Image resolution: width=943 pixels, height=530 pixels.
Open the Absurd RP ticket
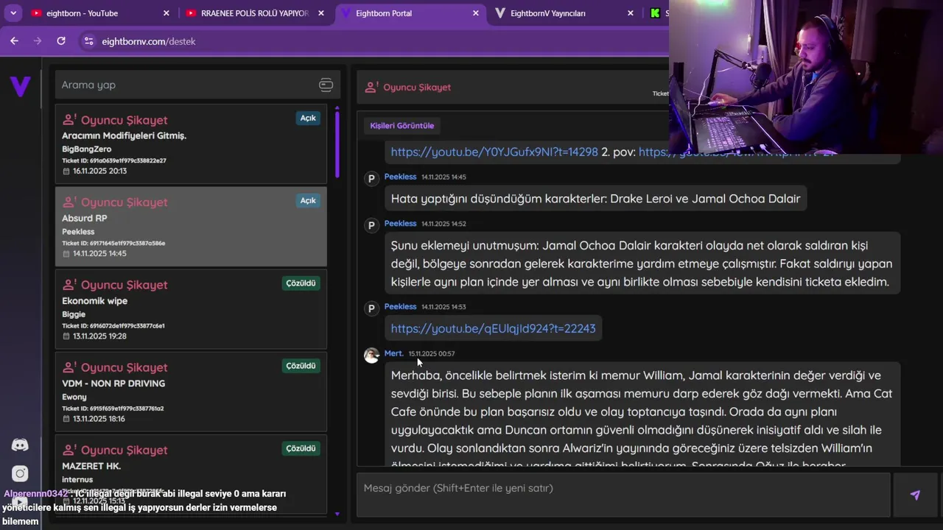tap(191, 227)
